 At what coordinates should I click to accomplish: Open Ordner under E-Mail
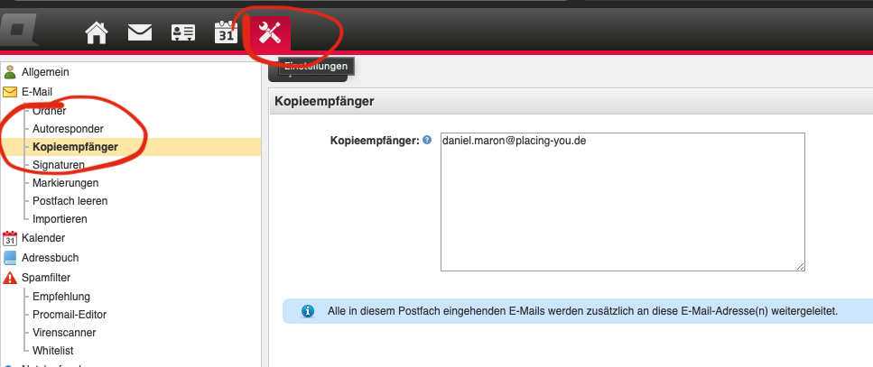coord(49,111)
